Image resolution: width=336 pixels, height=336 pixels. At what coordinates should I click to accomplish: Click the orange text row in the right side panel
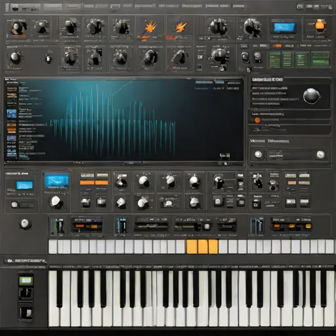pyautogui.click(x=275, y=99)
